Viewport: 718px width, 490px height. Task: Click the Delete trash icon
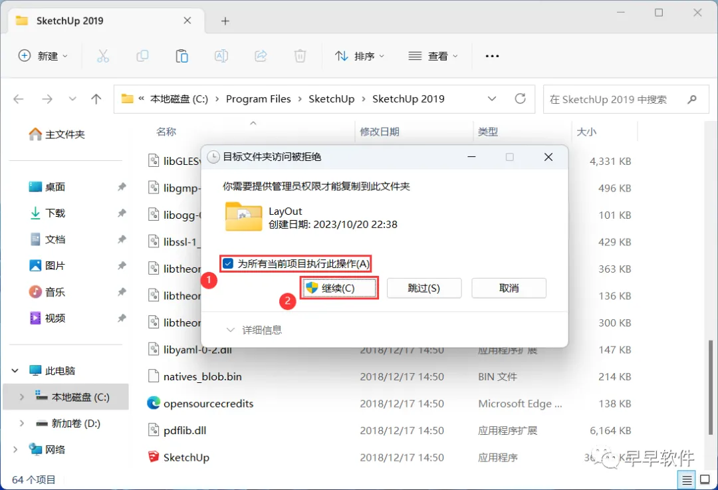tap(300, 57)
